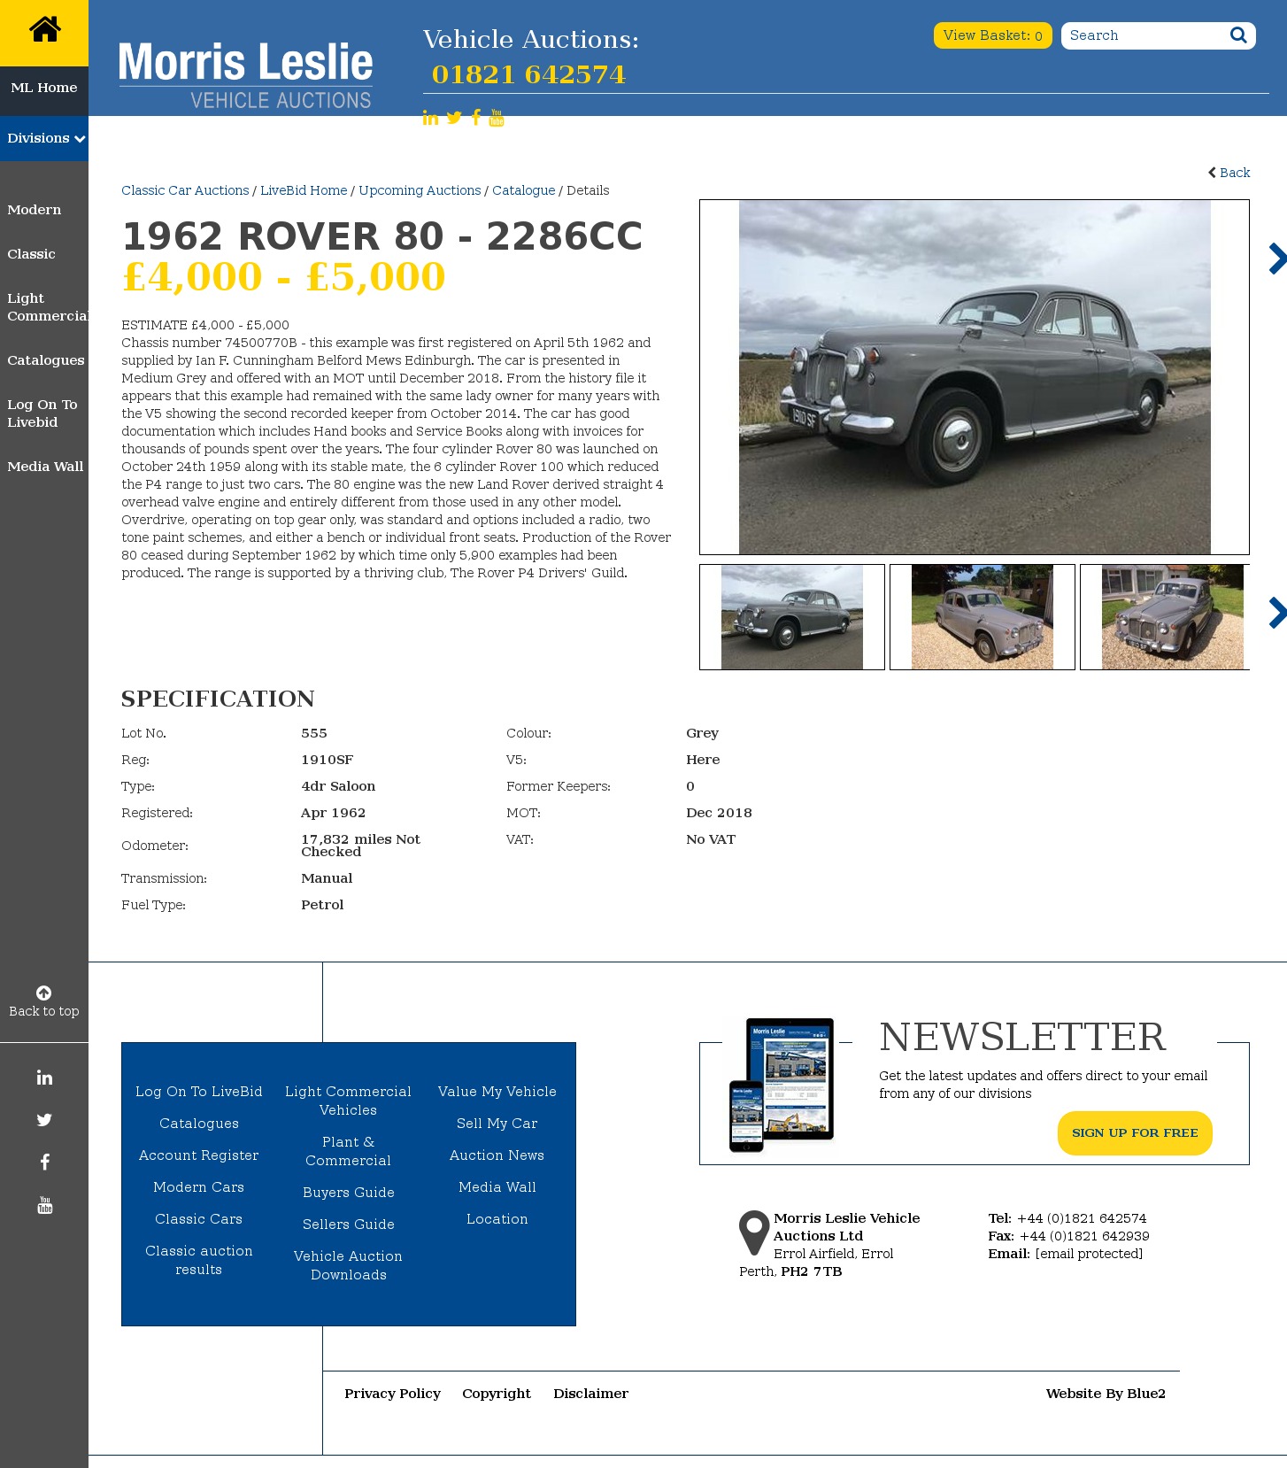
Task: Open Media Wall sidebar item
Action: click(45, 467)
